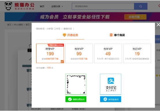Open the 首页 navigation link
This screenshot has height=111, width=160.
click(x=42, y=6)
